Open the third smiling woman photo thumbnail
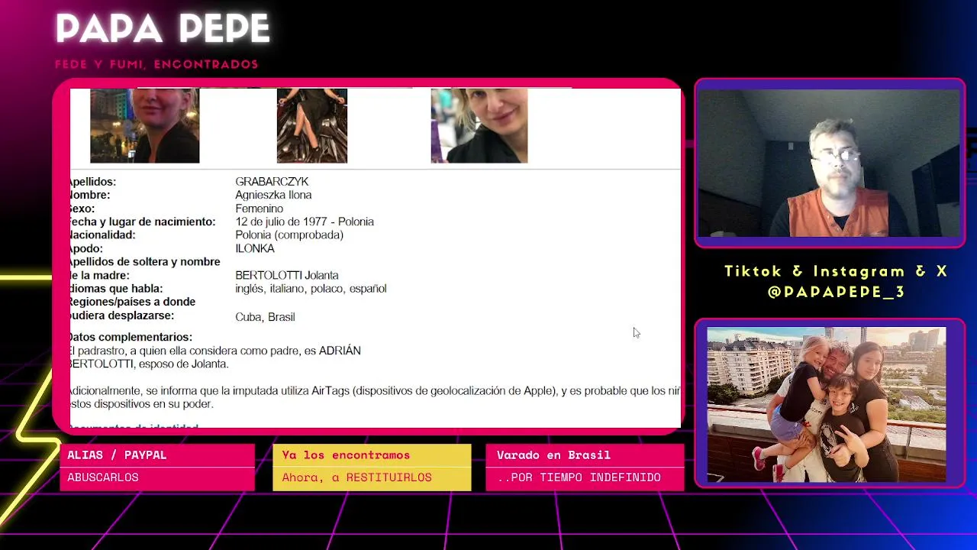This screenshot has height=550, width=977. pyautogui.click(x=479, y=125)
